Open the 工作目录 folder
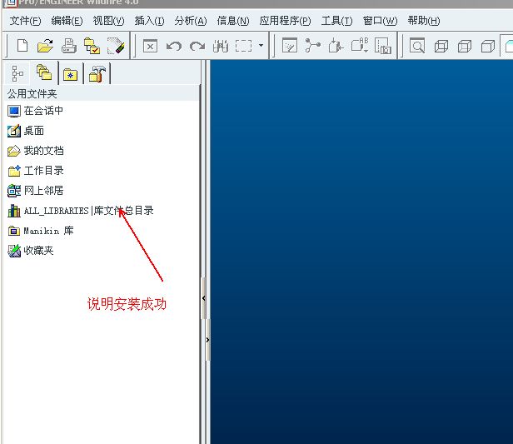 [x=43, y=171]
